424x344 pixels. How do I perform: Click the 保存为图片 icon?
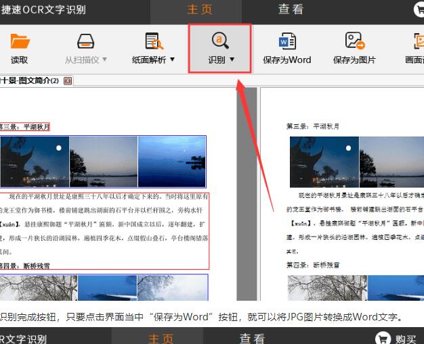[x=355, y=41]
